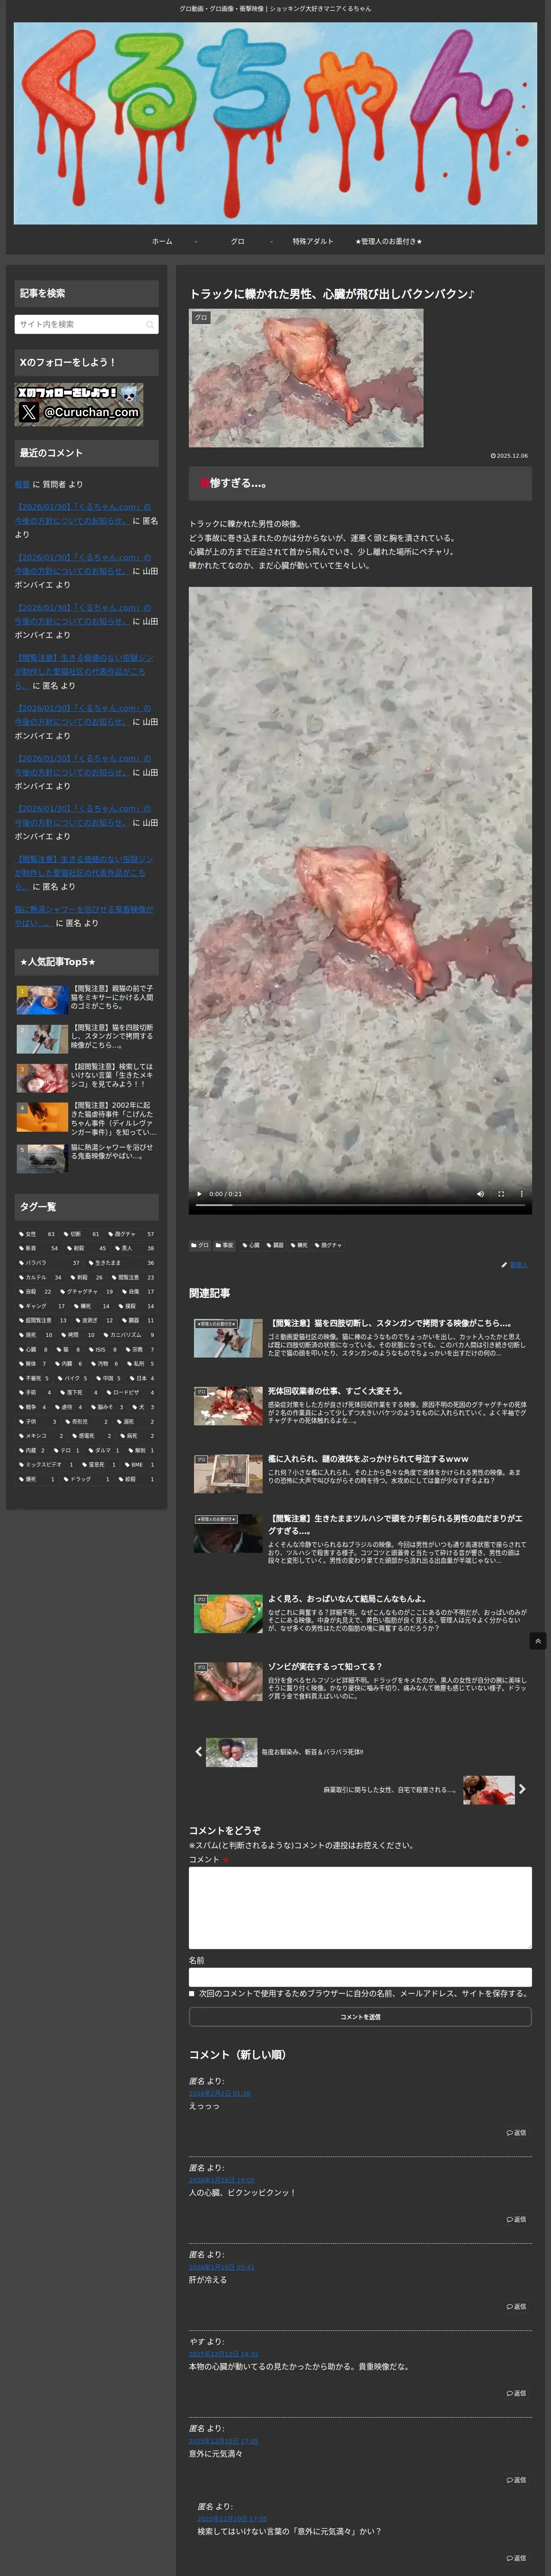
Task: Open the 女性 tag with count 63
Action: (37, 1234)
